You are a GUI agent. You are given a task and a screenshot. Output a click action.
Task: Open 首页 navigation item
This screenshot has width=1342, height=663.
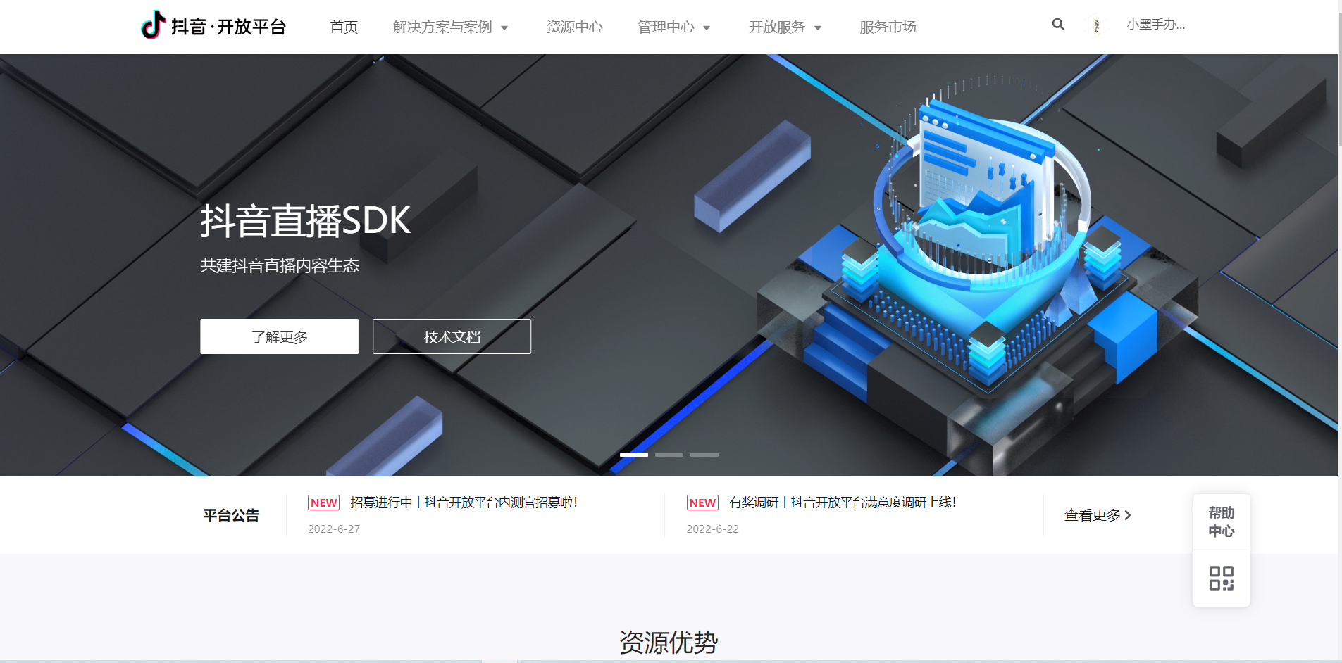coord(344,27)
